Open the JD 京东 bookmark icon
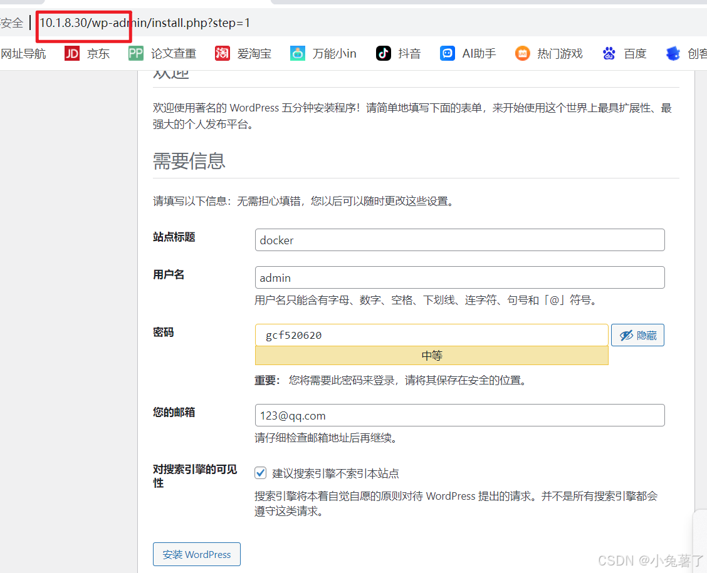707x573 pixels. tap(71, 54)
